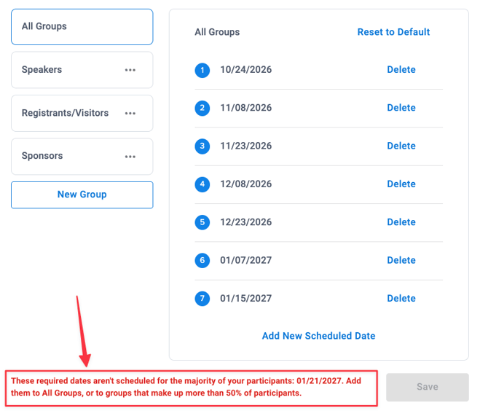Click the date text 11/23/2026

click(x=246, y=146)
